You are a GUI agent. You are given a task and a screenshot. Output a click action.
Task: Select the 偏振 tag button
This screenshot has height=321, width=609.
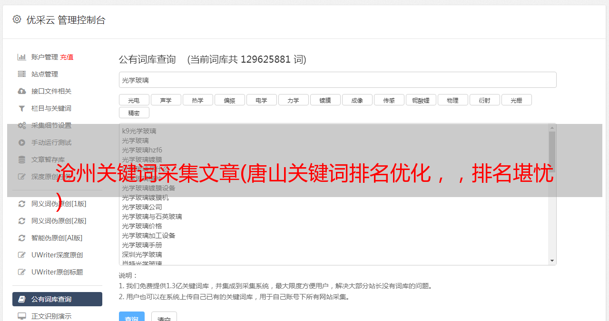229,100
